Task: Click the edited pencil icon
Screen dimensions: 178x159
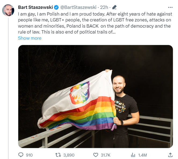Action: point(114,7)
